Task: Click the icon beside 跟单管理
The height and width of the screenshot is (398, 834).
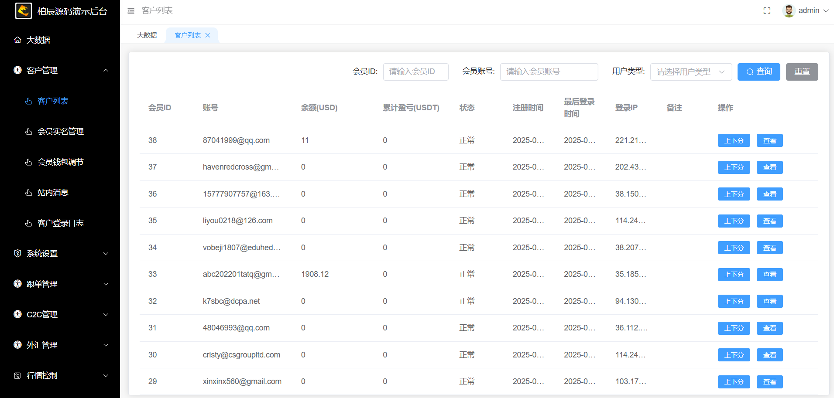Action: (x=17, y=284)
